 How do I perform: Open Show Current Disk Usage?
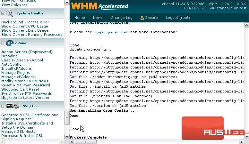pos(25,30)
